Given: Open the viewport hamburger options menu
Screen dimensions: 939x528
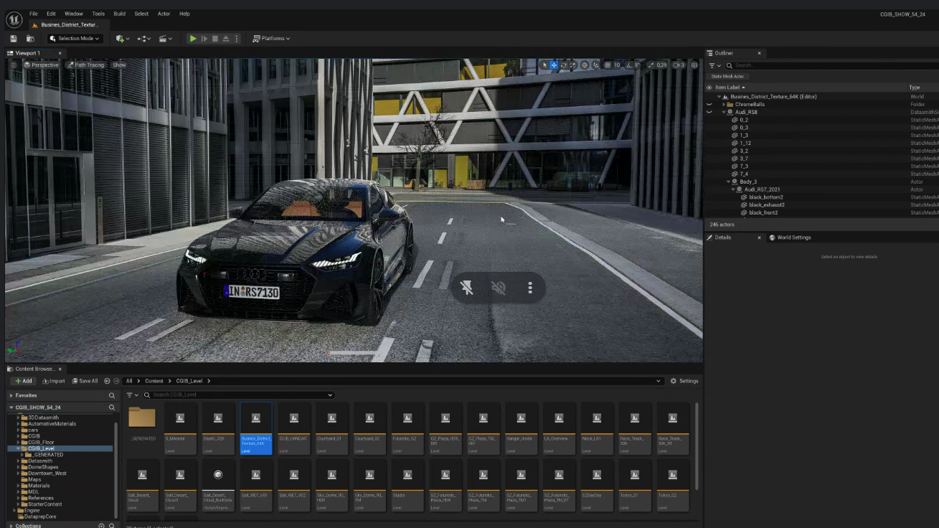Looking at the screenshot, I should 13,65.
